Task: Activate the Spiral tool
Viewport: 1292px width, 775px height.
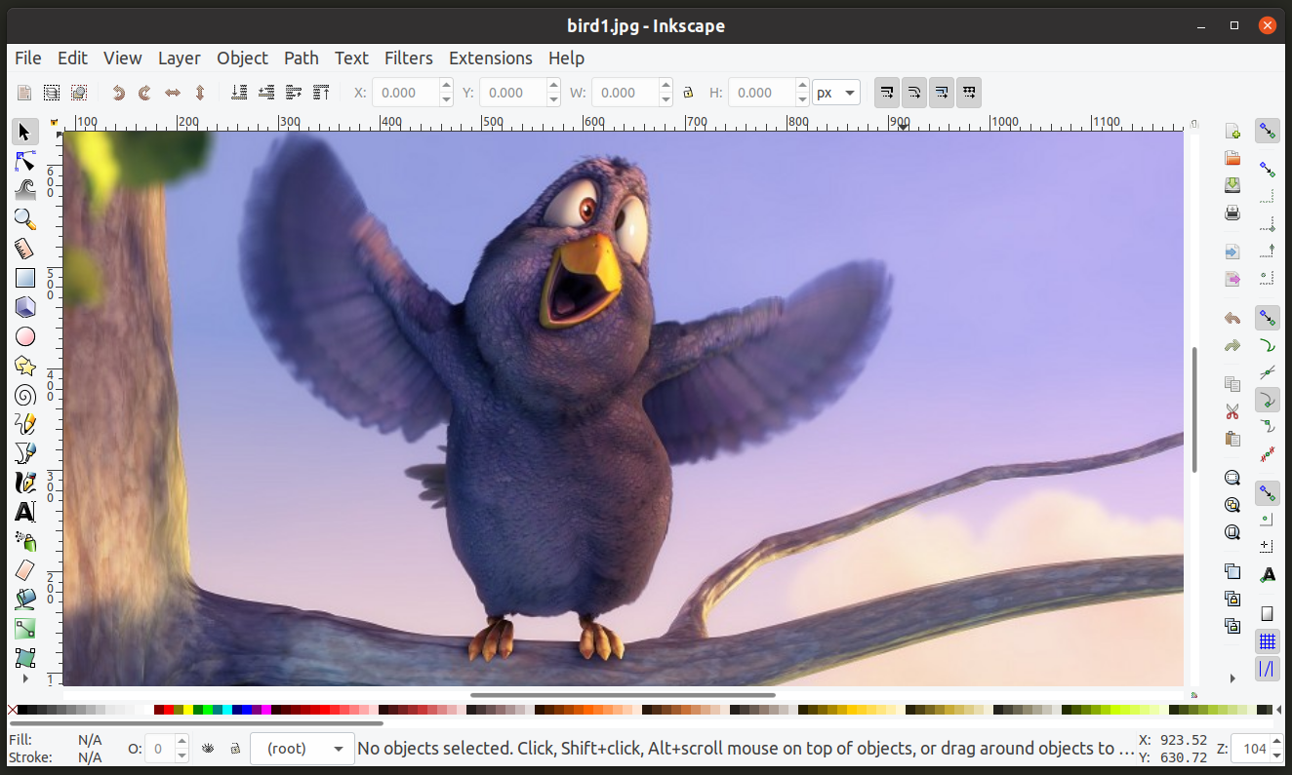Action: [25, 395]
